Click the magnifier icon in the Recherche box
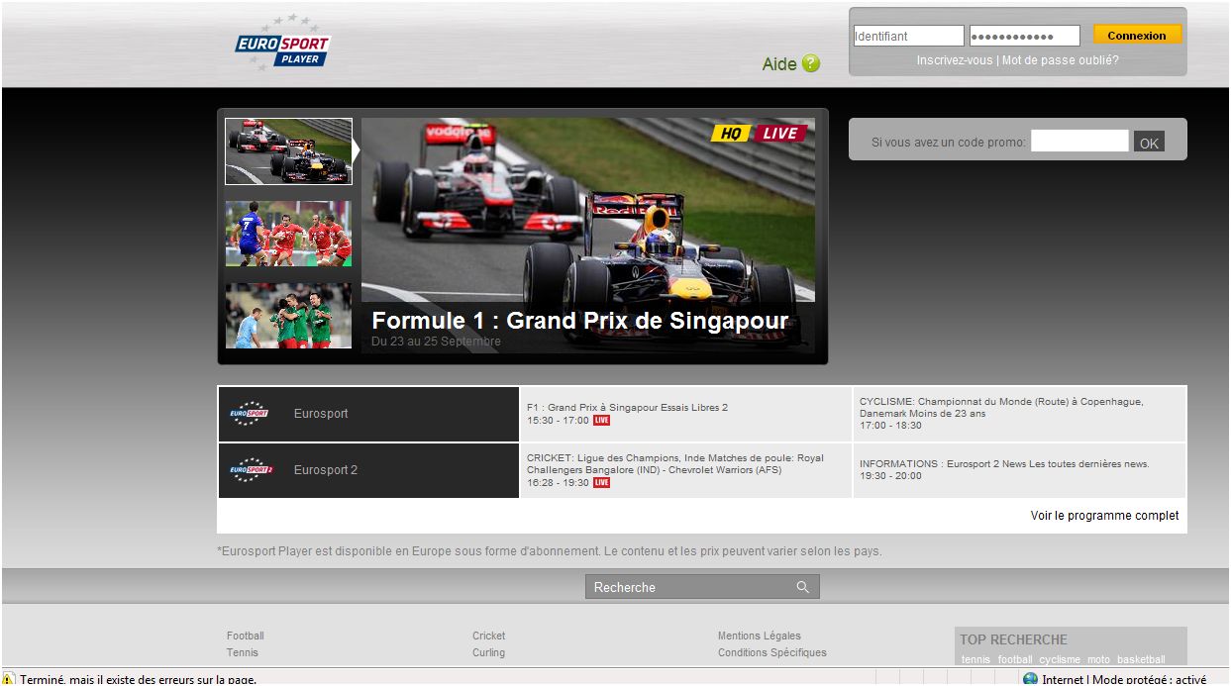Screen dimensions: 1231x686 click(x=803, y=587)
